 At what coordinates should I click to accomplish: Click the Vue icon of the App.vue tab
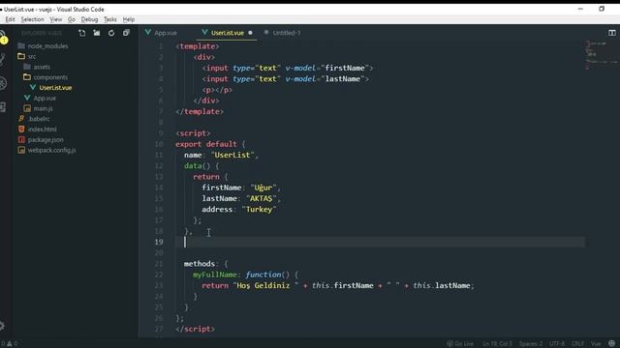pos(148,33)
